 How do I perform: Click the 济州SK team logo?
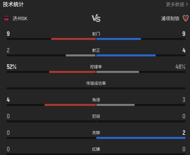pos(6,18)
